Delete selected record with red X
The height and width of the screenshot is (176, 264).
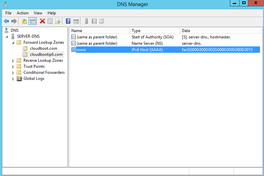coord(43,21)
